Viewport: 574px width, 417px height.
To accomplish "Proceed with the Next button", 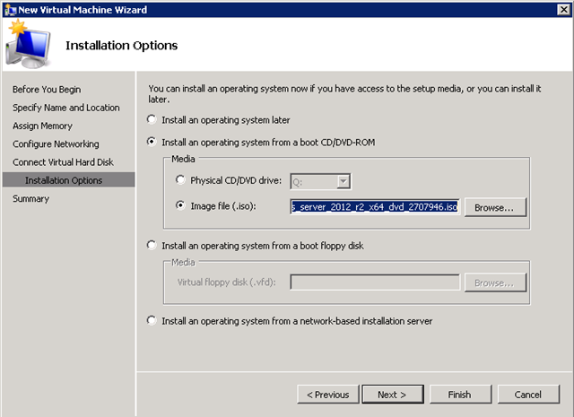I will pyautogui.click(x=393, y=395).
